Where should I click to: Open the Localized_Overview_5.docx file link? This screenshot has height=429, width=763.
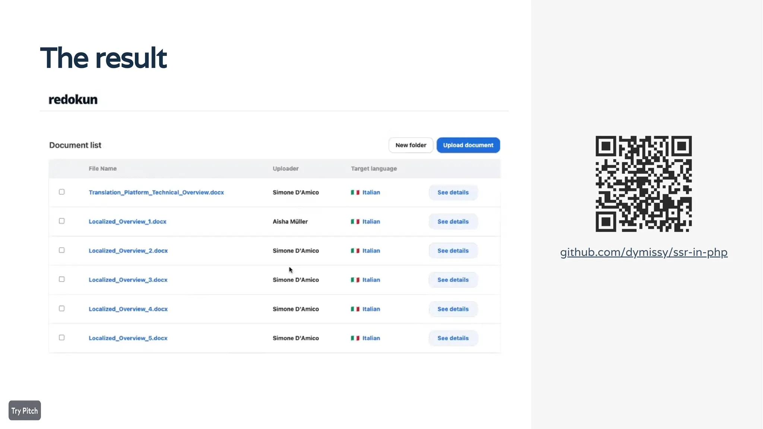pyautogui.click(x=128, y=338)
